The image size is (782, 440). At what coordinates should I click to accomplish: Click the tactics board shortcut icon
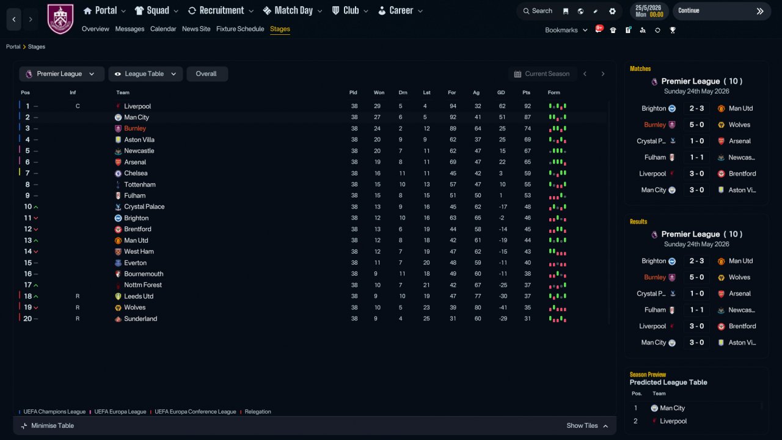(628, 30)
